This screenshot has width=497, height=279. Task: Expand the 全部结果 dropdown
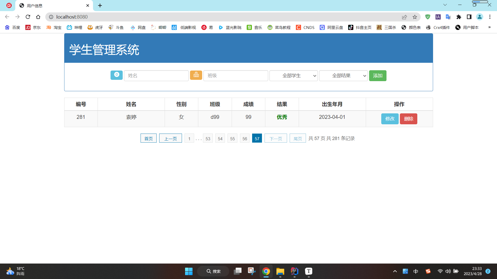[343, 76]
